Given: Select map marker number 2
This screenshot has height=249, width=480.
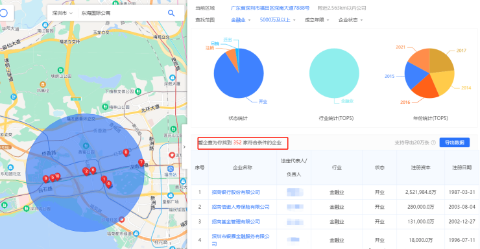Looking at the screenshot, I should [x=86, y=172].
